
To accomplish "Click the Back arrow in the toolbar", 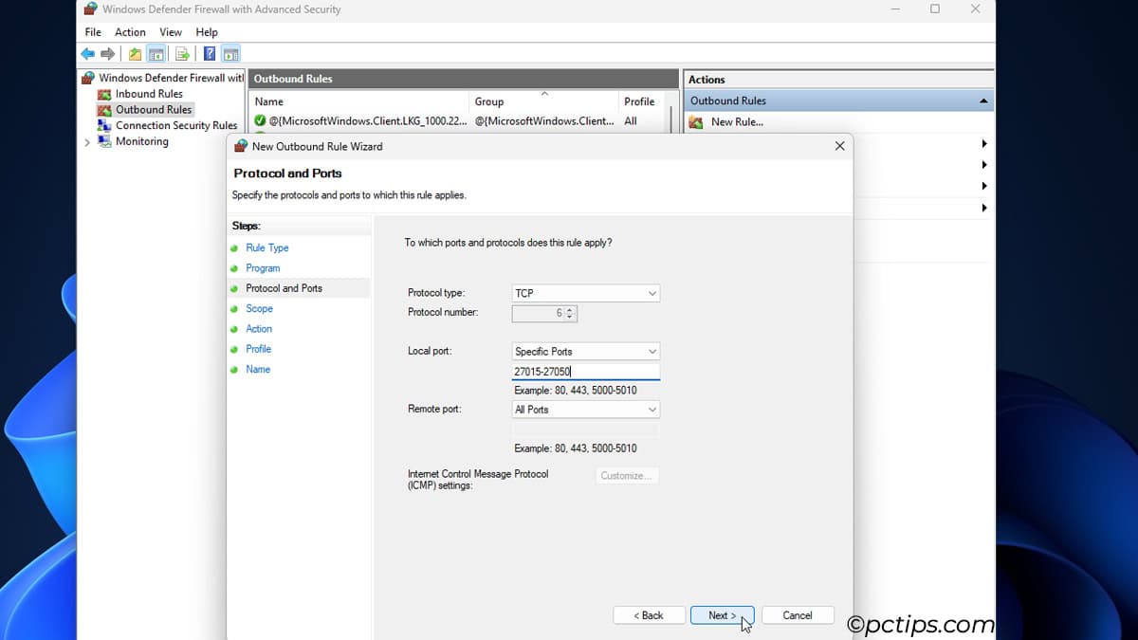I will point(88,54).
